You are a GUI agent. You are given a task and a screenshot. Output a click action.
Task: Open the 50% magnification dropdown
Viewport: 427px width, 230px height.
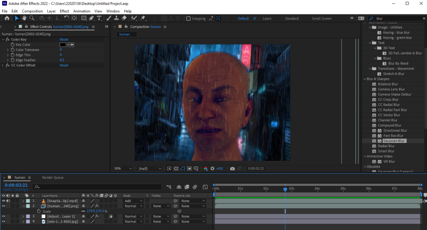[123, 168]
